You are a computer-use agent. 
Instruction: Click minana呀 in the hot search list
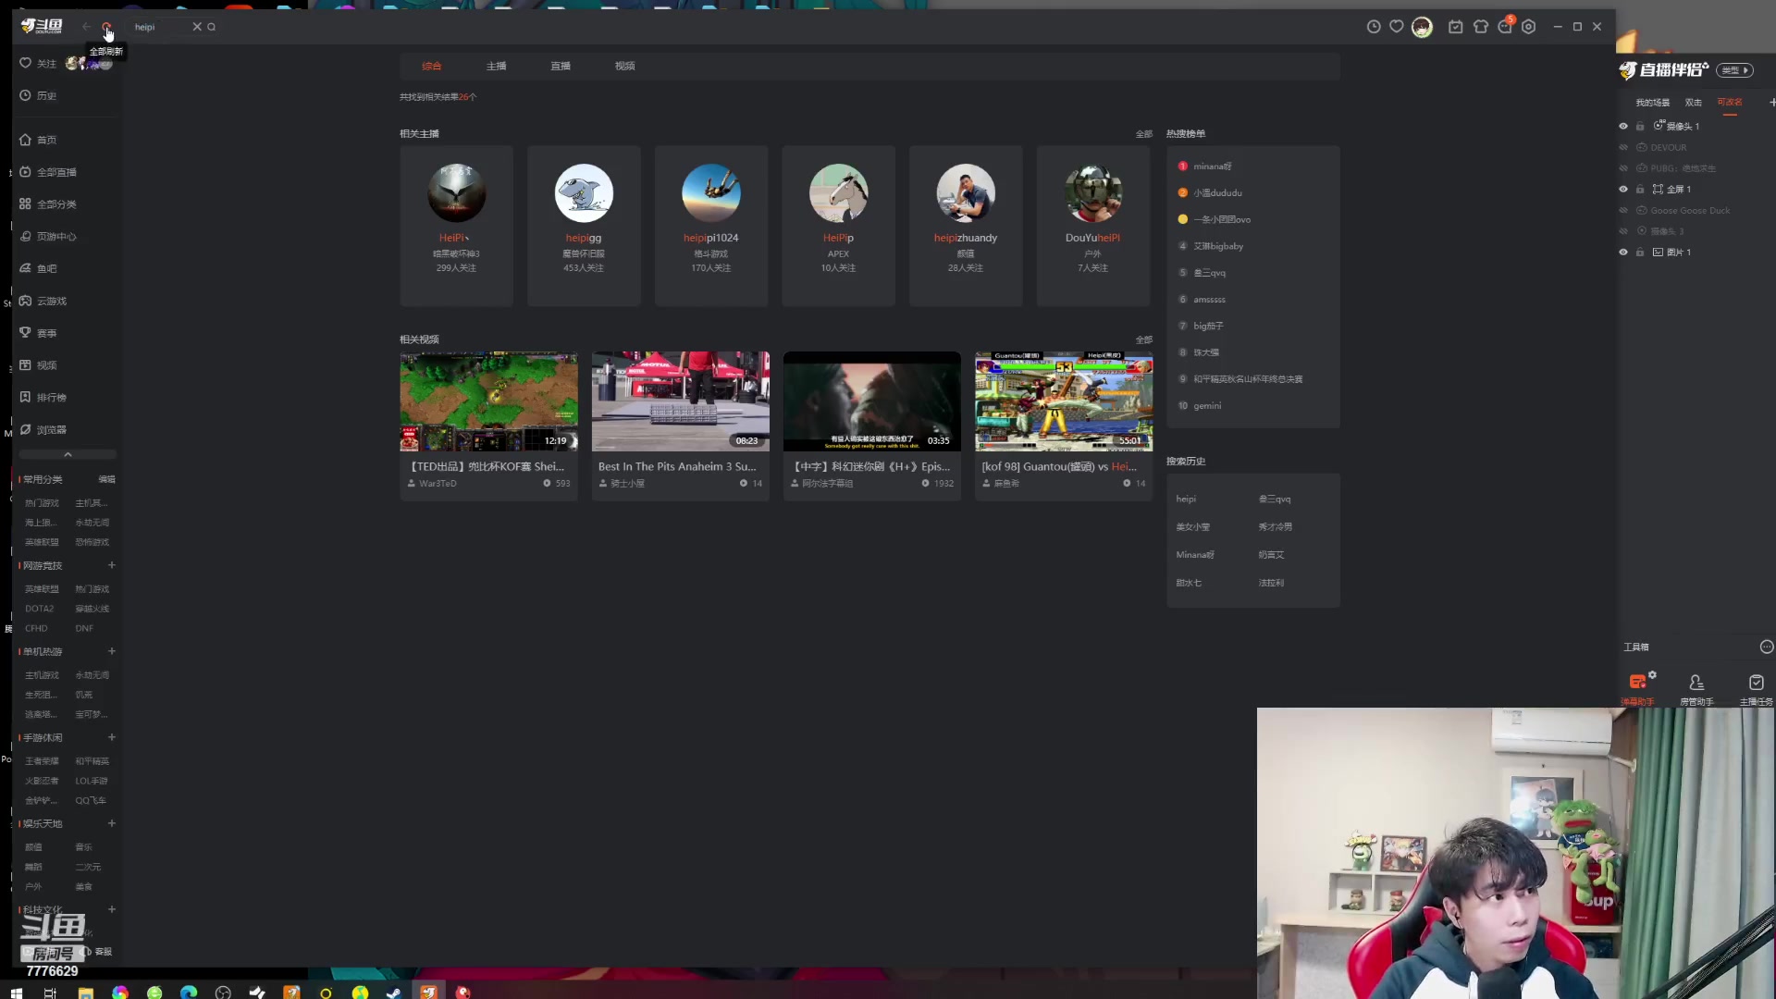pyautogui.click(x=1212, y=166)
